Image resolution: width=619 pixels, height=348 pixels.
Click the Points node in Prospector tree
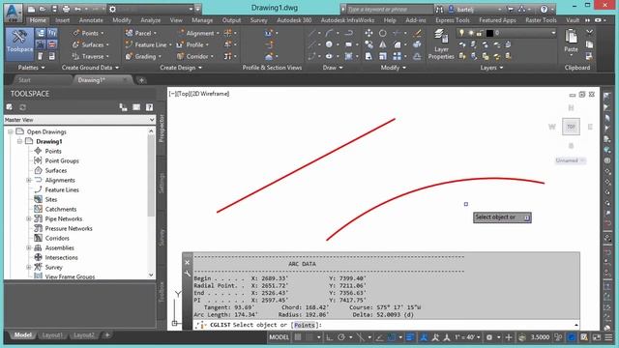[x=53, y=151]
